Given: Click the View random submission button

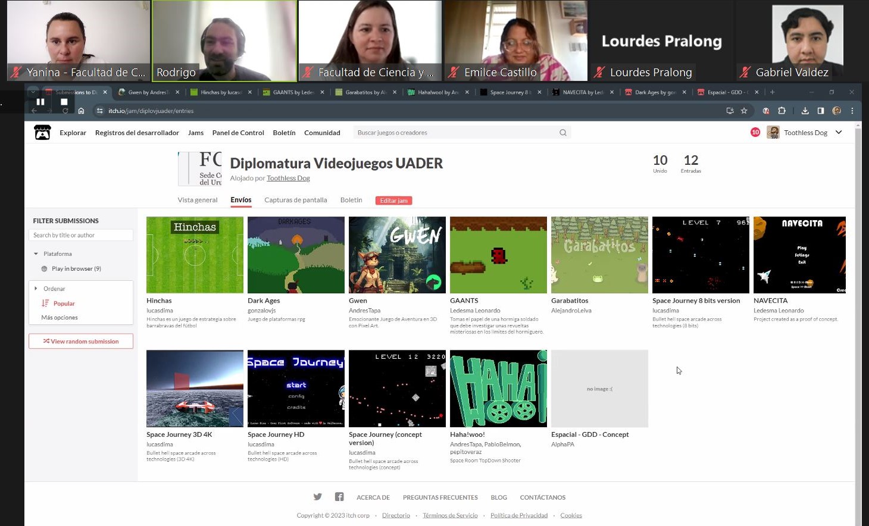Looking at the screenshot, I should point(81,342).
